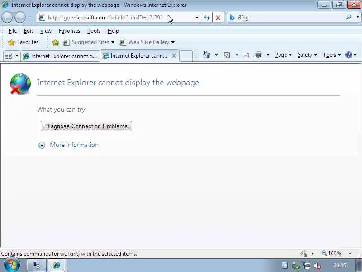Click the More information link
Image resolution: width=362 pixels, height=272 pixels.
[74, 145]
